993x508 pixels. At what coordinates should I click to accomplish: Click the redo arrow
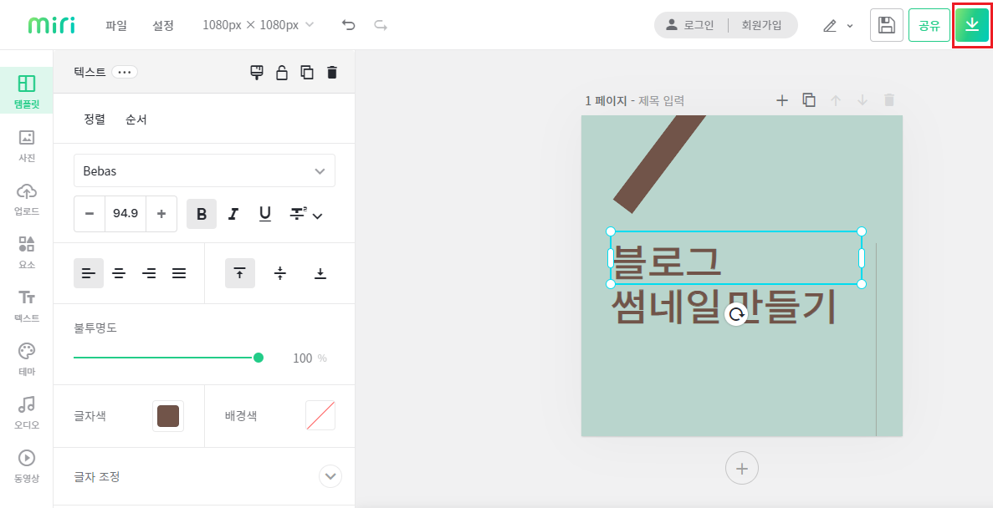coord(381,25)
